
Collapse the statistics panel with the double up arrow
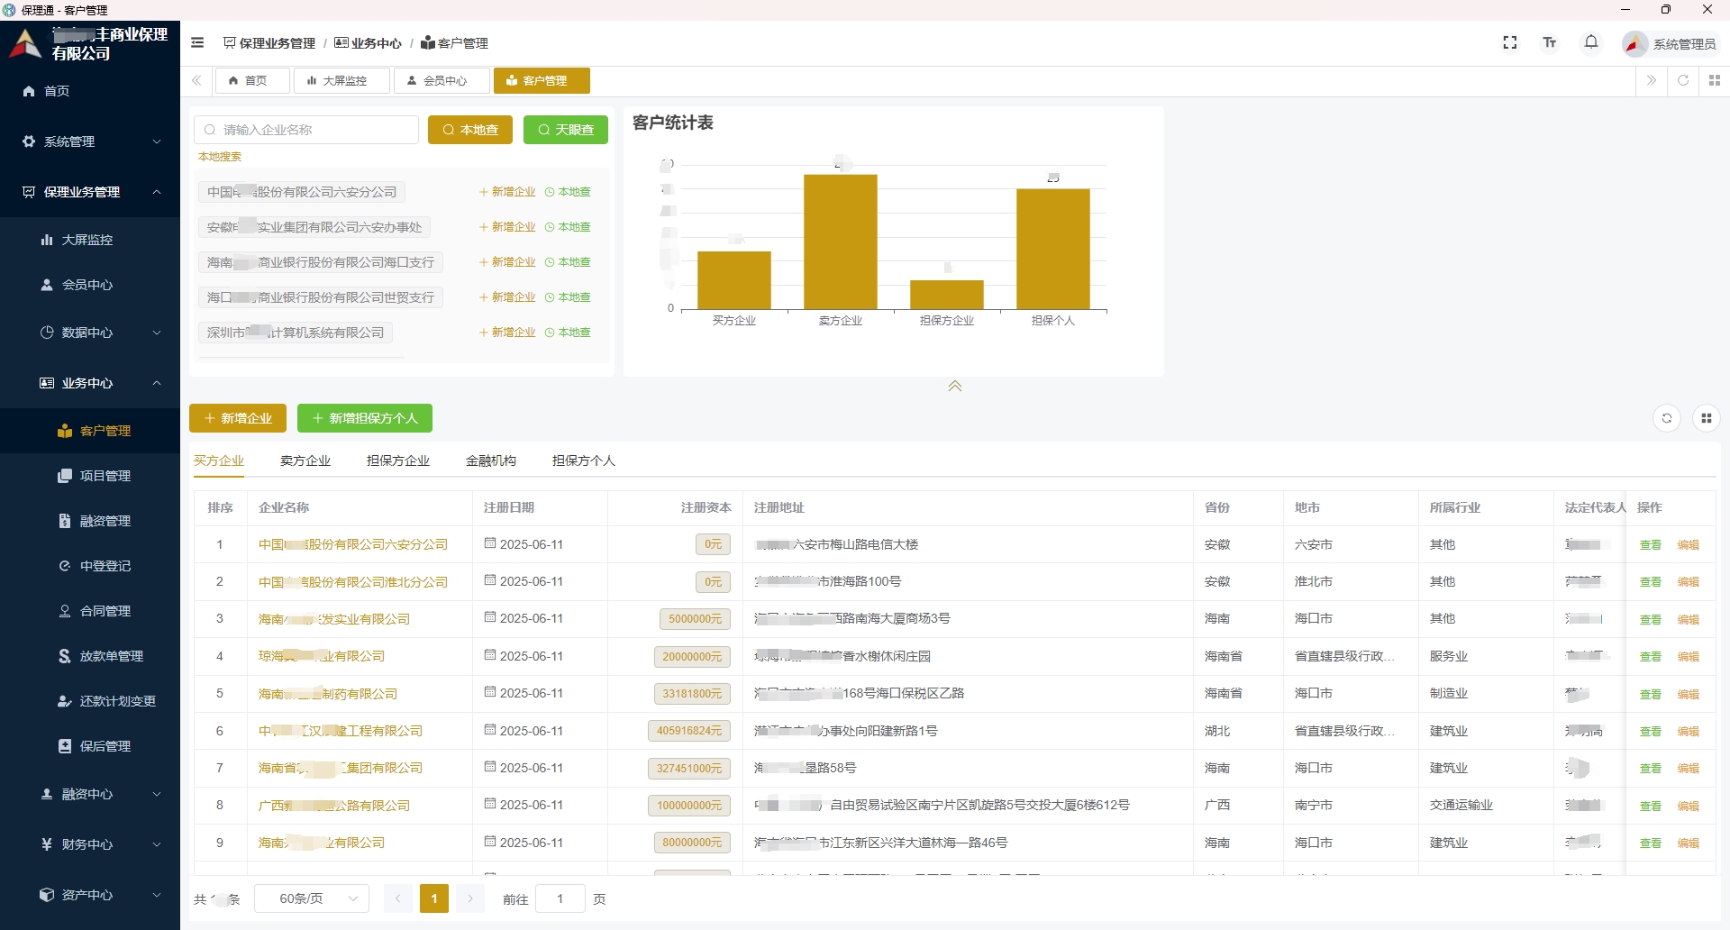coord(955,386)
